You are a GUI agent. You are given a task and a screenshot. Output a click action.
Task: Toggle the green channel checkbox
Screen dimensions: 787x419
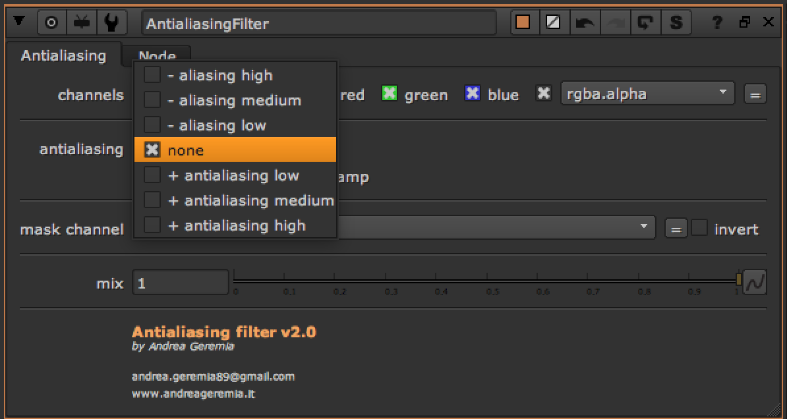[x=390, y=94]
